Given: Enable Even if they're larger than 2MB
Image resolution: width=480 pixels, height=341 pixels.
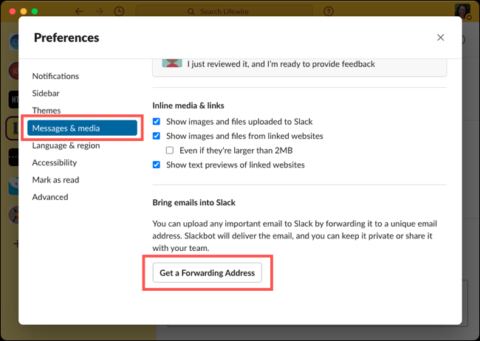Looking at the screenshot, I should 171,151.
